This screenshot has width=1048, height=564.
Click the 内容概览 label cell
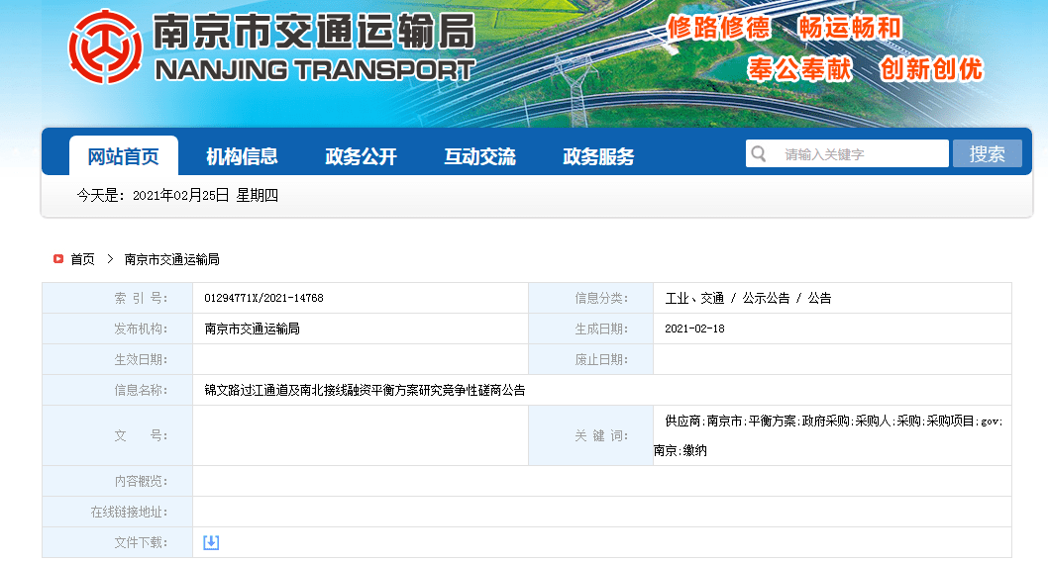click(118, 481)
